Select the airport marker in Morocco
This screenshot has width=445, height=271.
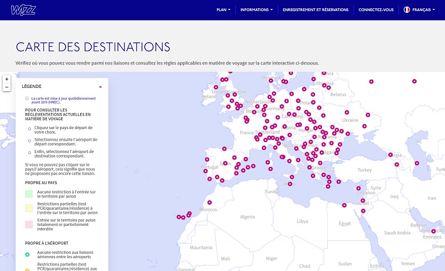[x=210, y=203]
